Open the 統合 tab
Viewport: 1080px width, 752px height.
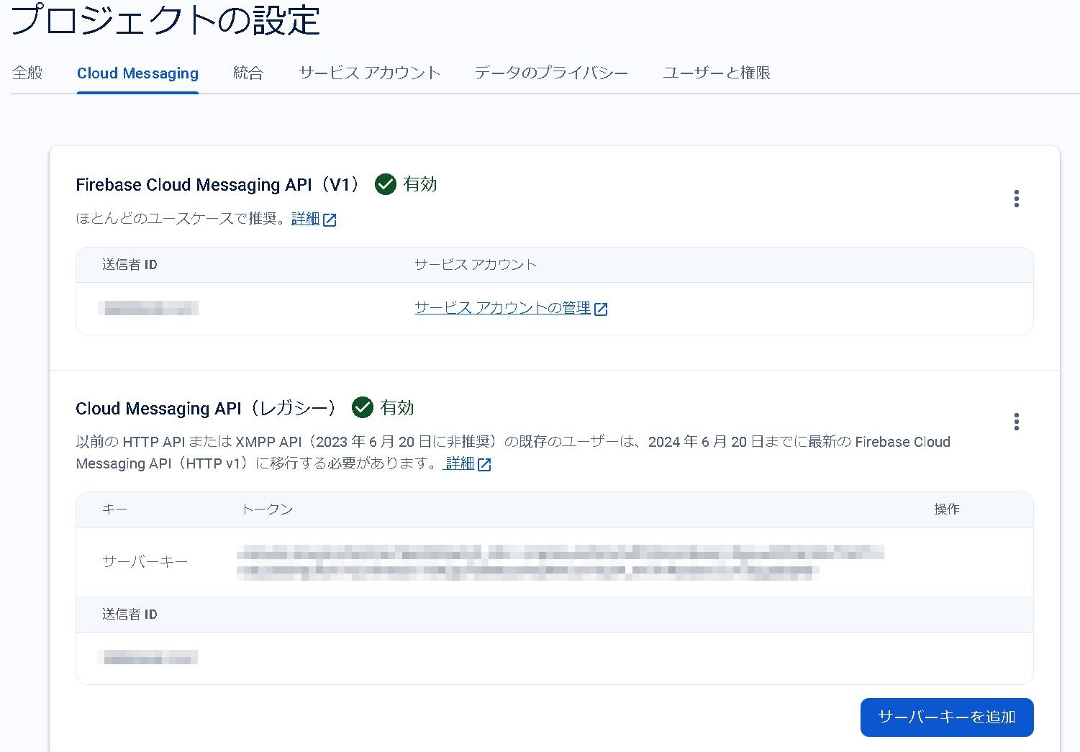[248, 73]
